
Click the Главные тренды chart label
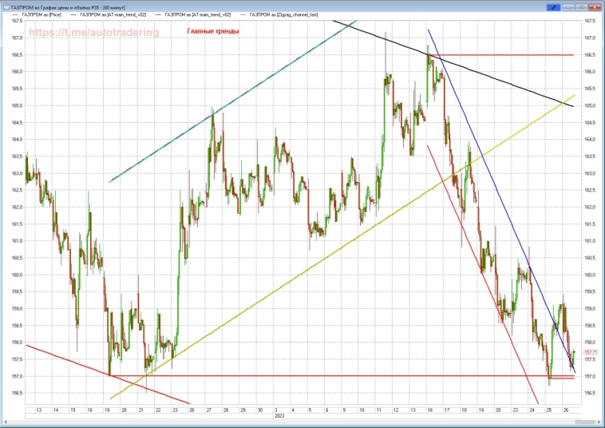click(x=212, y=32)
